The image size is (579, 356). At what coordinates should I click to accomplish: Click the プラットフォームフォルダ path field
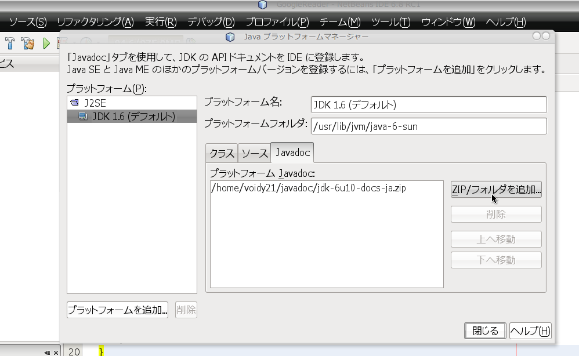(x=429, y=126)
